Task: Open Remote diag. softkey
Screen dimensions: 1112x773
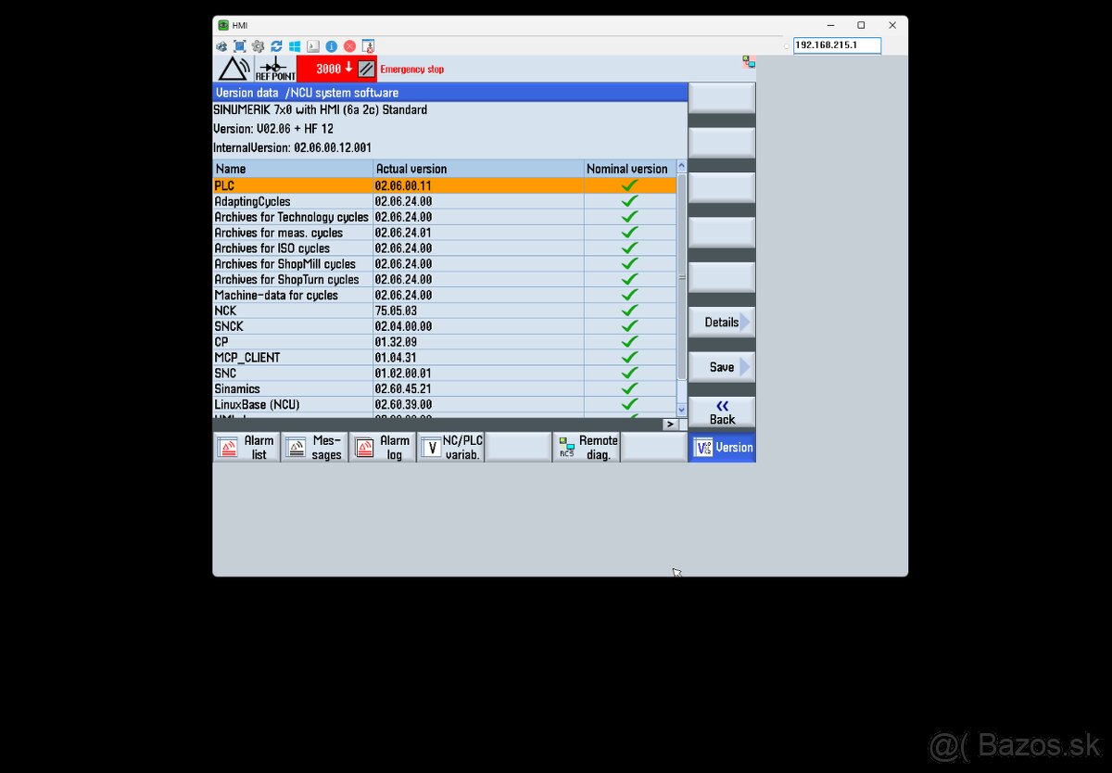Action: (x=586, y=448)
